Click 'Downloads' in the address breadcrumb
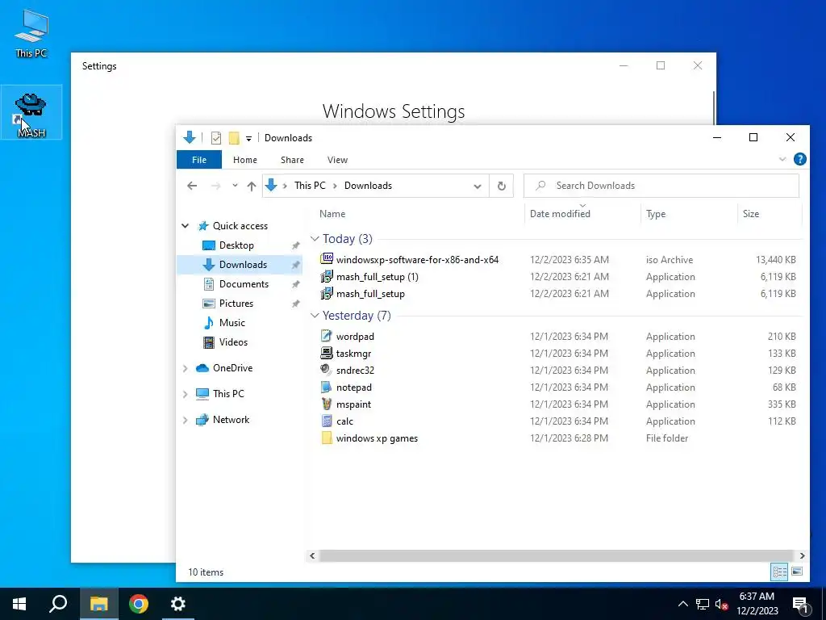 click(x=368, y=186)
